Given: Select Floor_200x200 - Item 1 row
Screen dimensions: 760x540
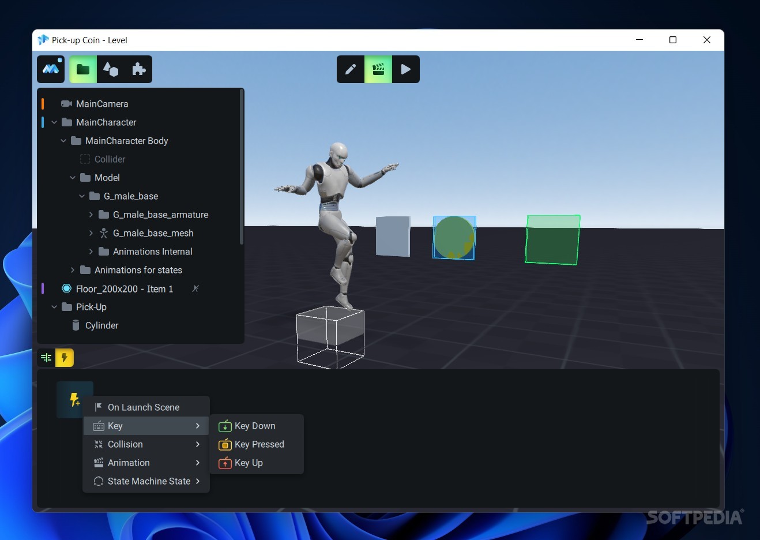Looking at the screenshot, I should click(138, 288).
